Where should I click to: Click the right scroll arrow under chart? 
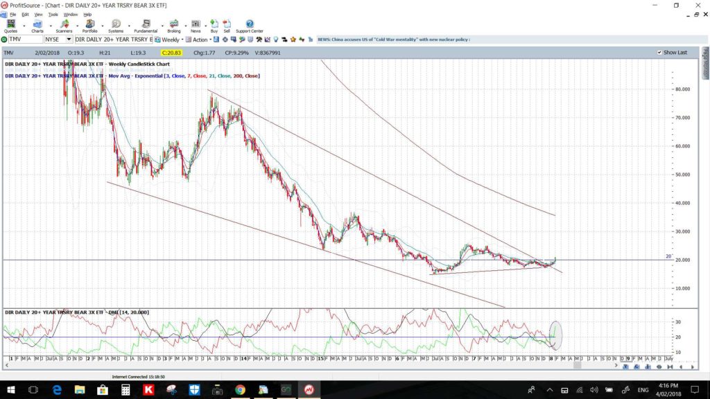click(616, 364)
